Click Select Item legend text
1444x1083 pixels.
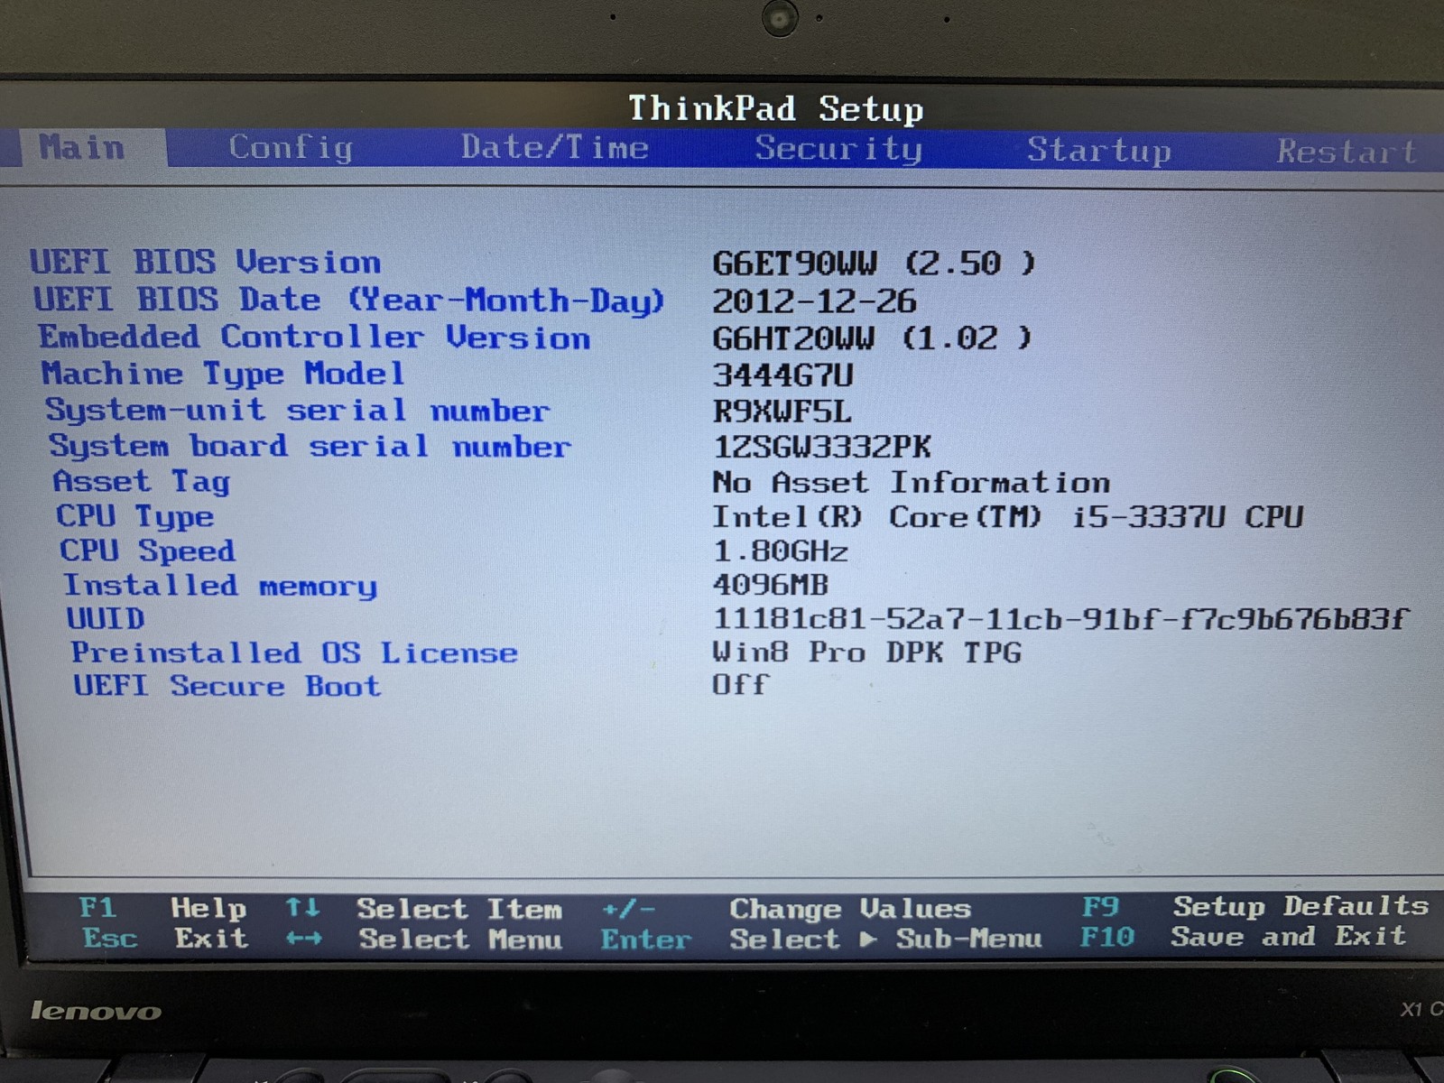pos(459,909)
